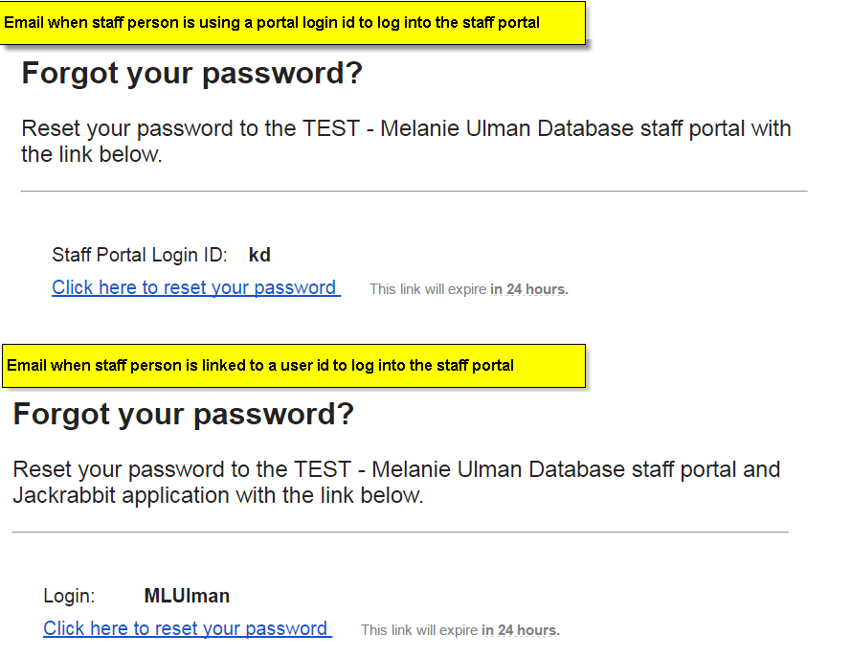Click the upper "Forgot your password?" heading
Image resolution: width=851 pixels, height=658 pixels.
point(191,74)
